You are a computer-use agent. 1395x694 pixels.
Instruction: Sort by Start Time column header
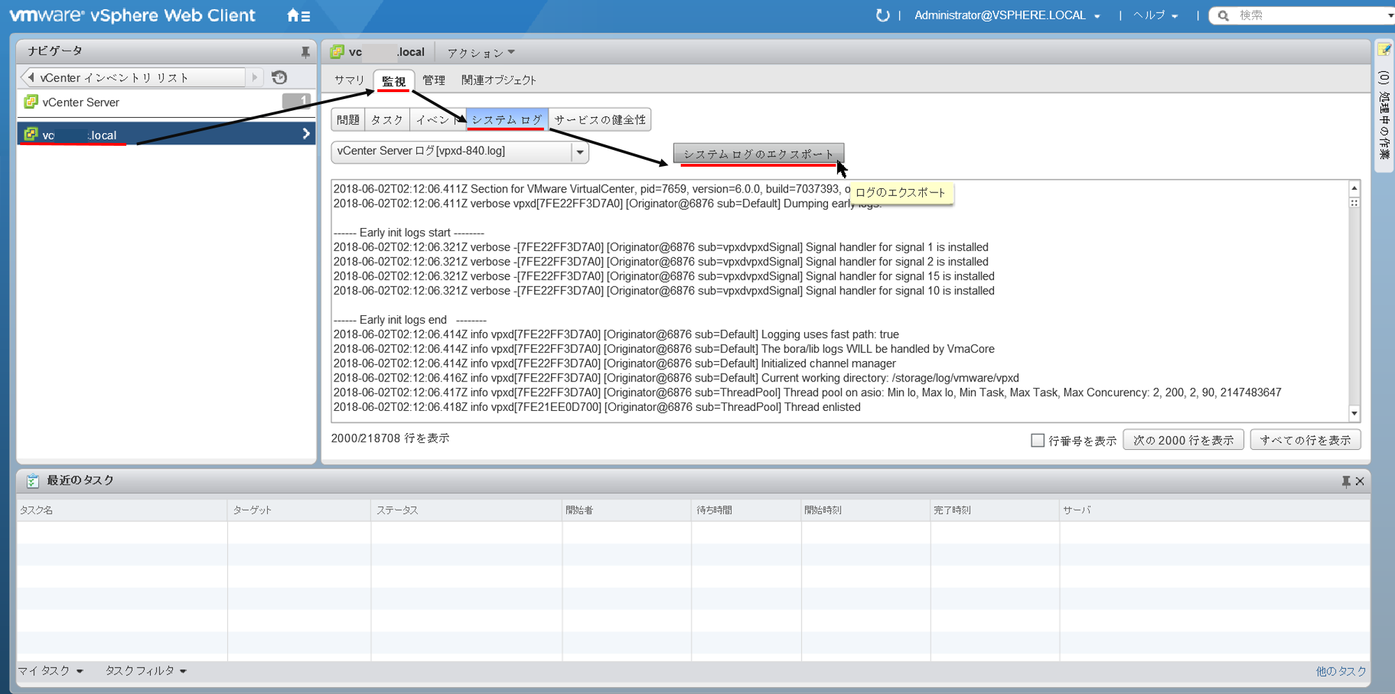click(866, 511)
